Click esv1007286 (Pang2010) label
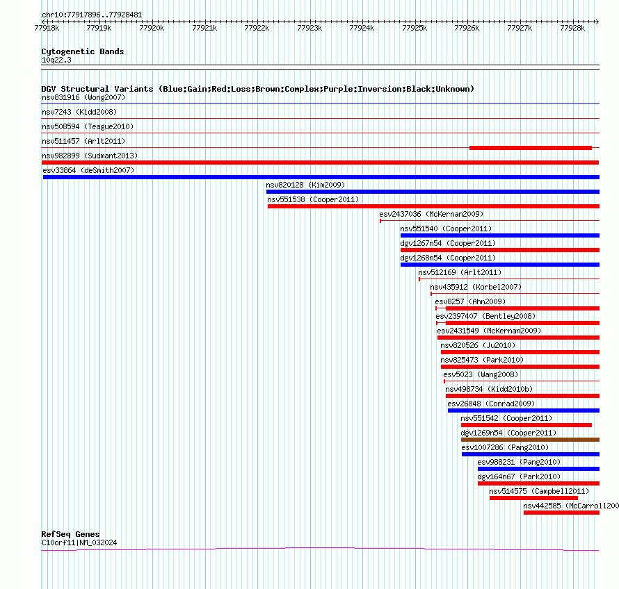 tap(506, 447)
